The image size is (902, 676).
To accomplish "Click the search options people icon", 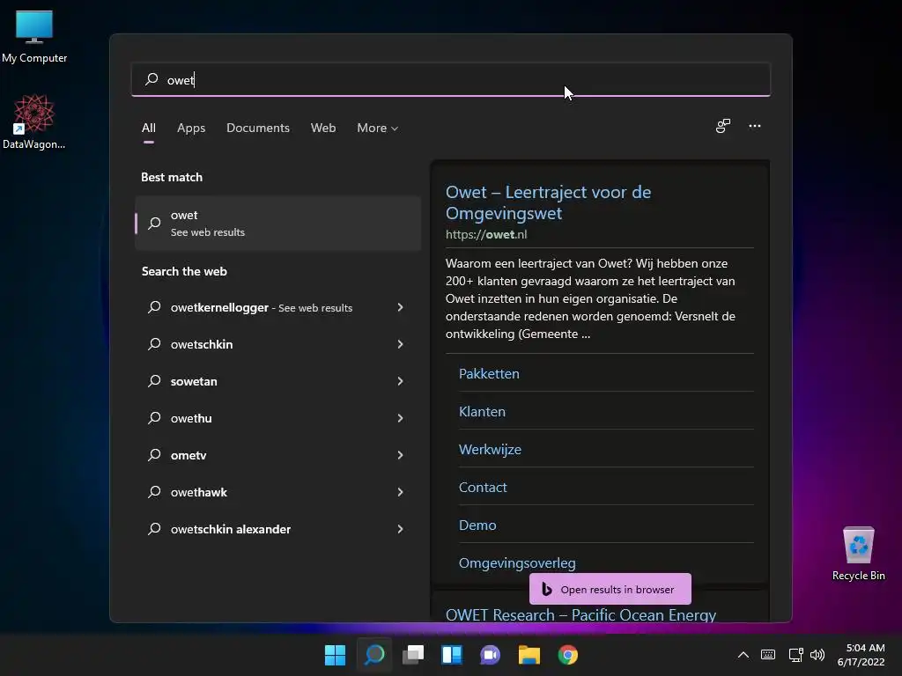I will tap(723, 126).
